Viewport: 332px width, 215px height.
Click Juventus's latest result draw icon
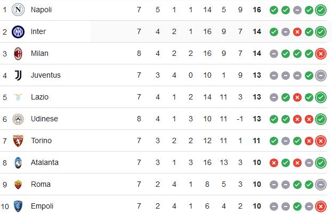pos(321,76)
